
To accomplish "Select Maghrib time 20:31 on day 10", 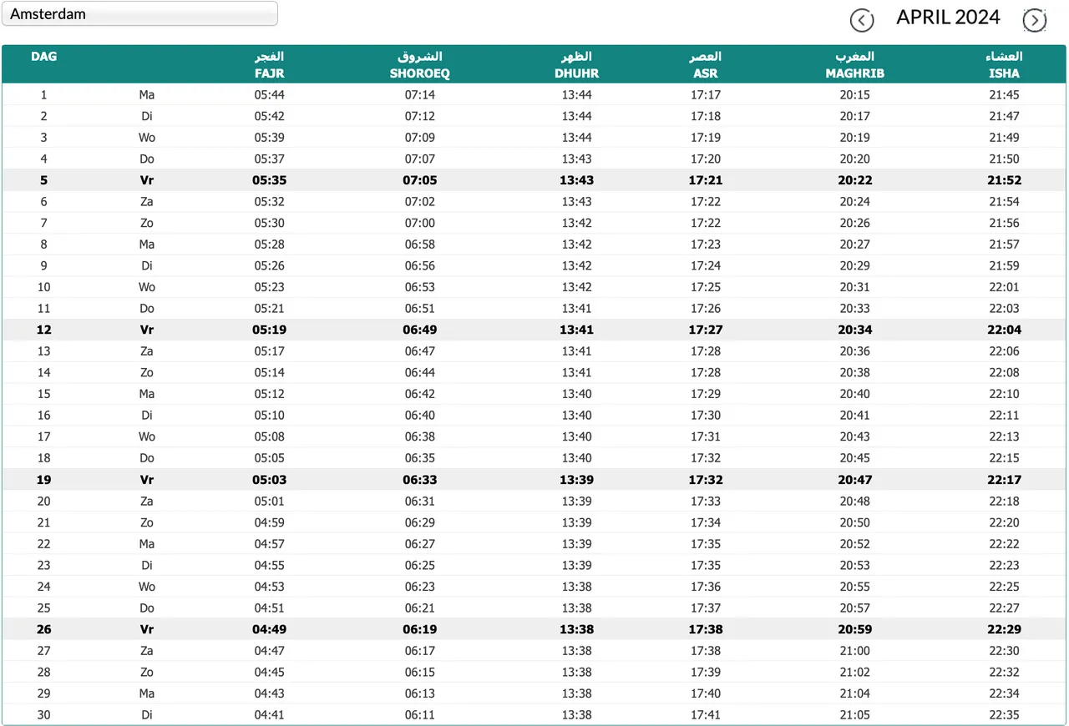I will 855,287.
